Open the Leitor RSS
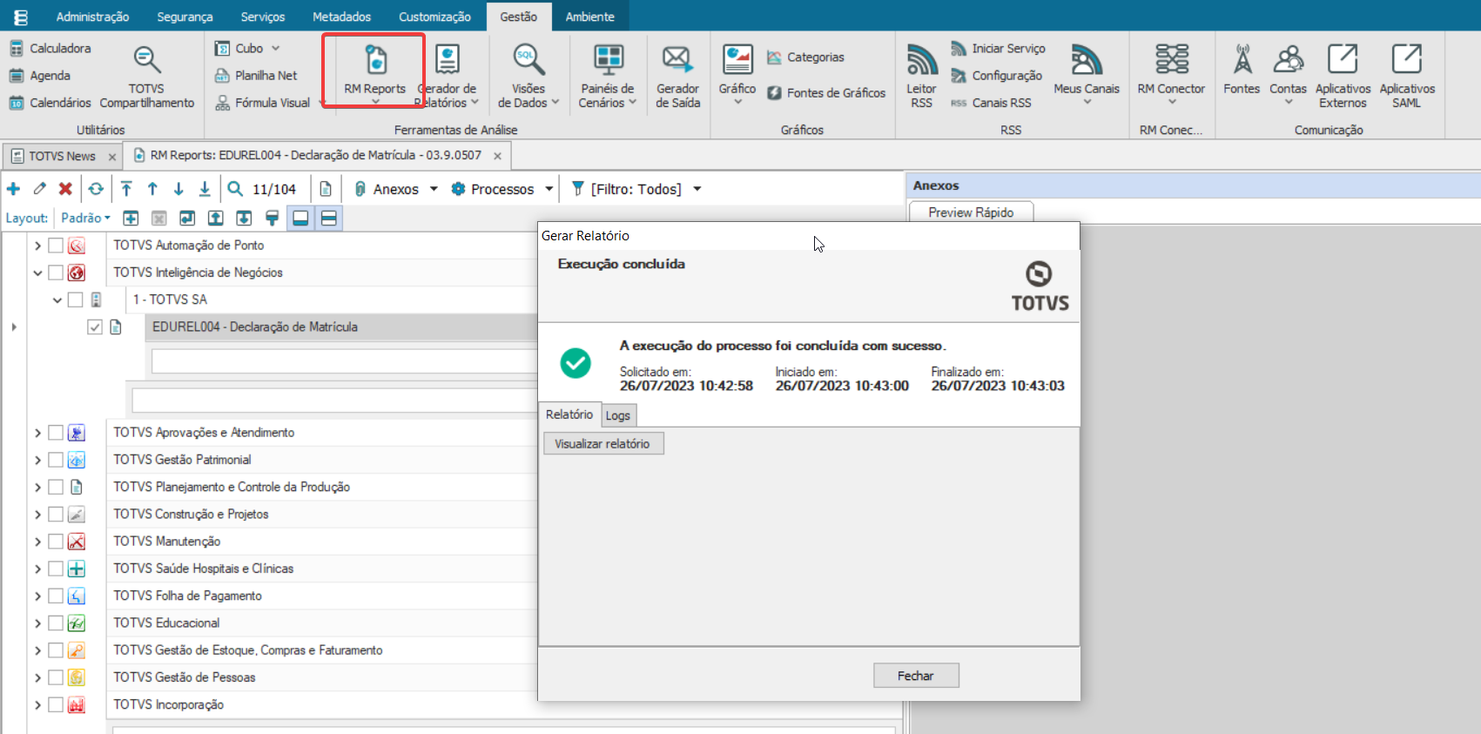 coord(921,77)
